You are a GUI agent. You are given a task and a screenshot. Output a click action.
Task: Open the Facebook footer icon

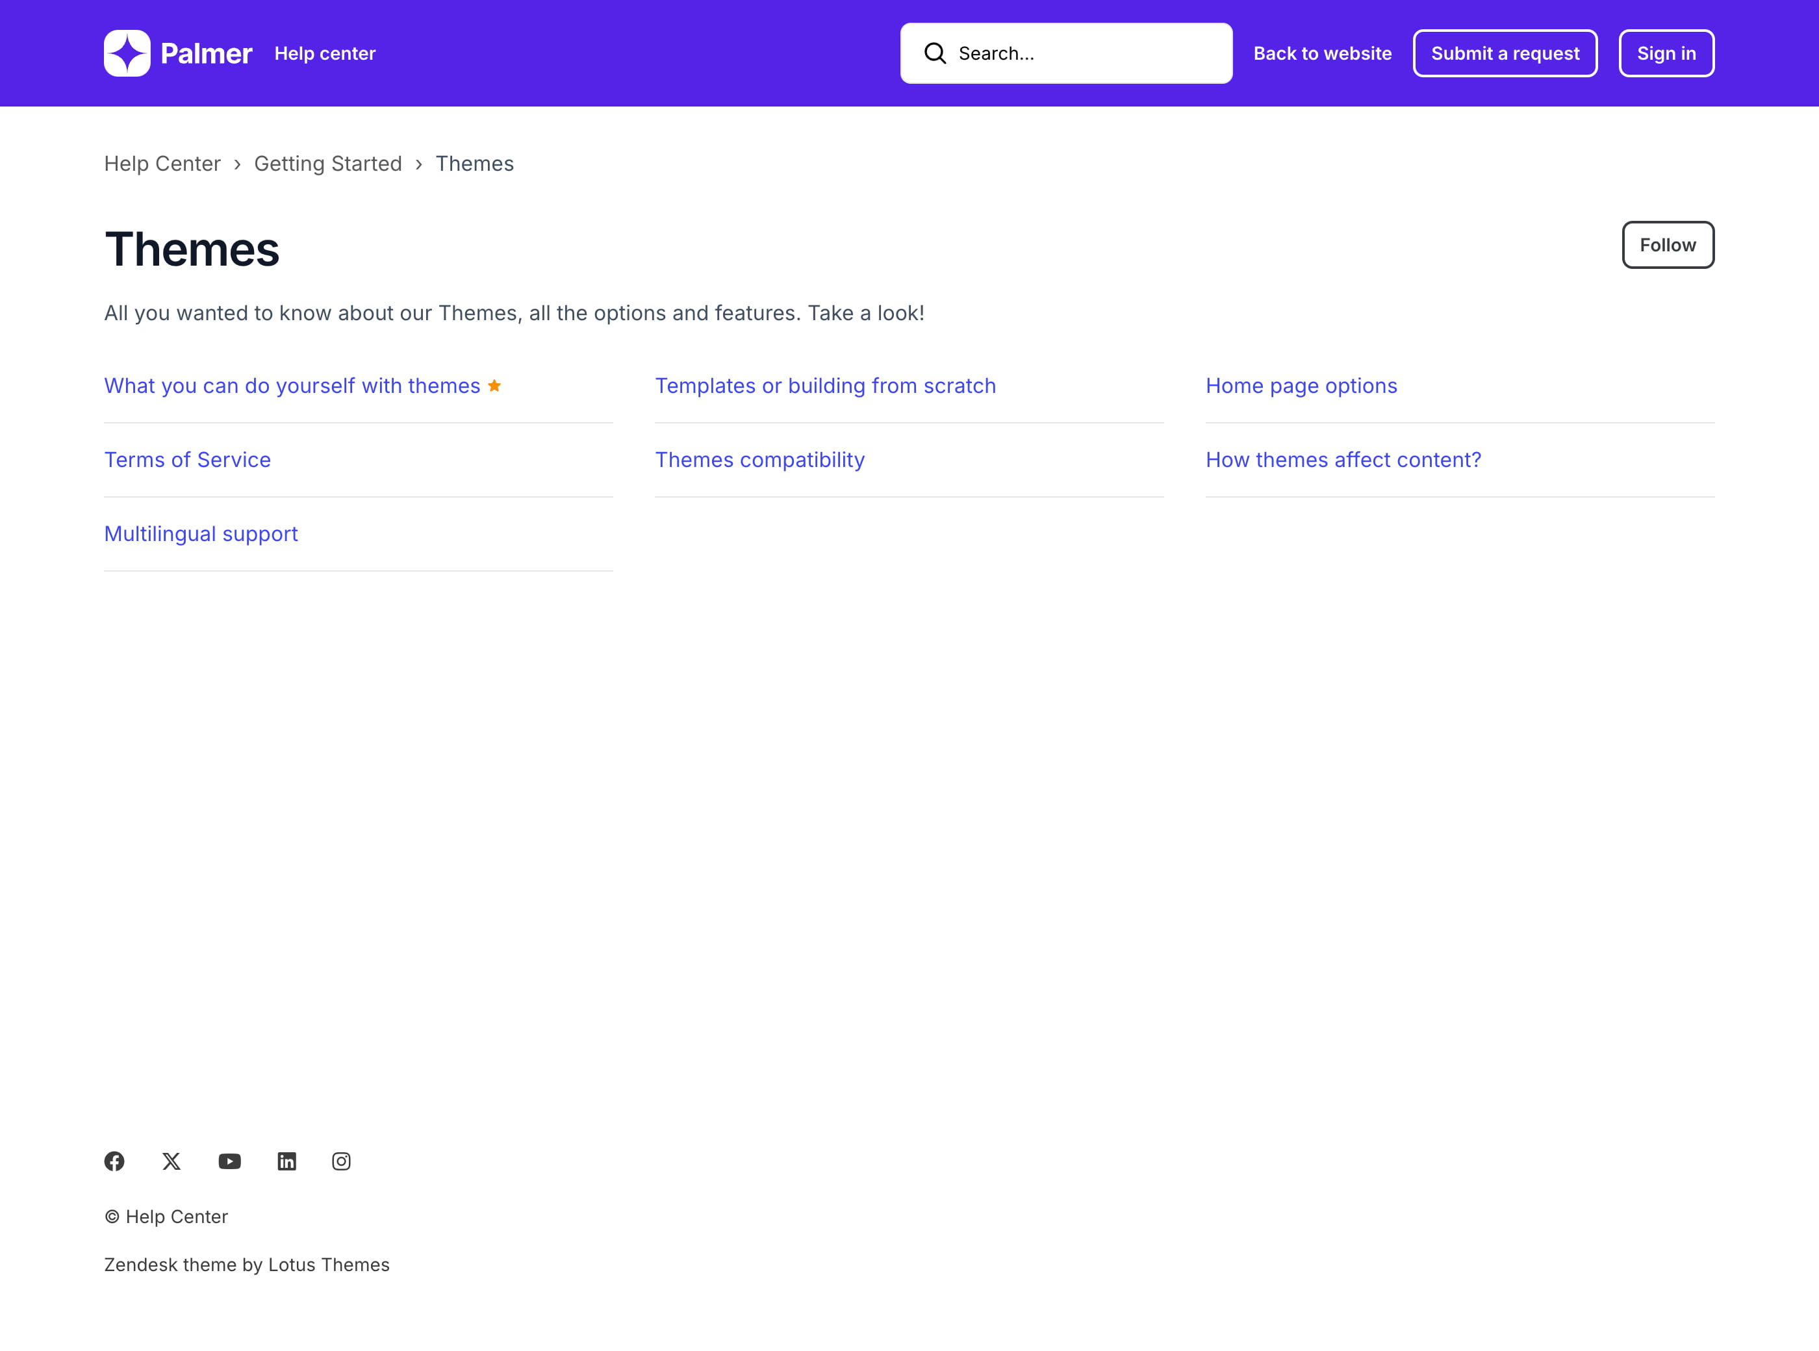click(x=114, y=1161)
